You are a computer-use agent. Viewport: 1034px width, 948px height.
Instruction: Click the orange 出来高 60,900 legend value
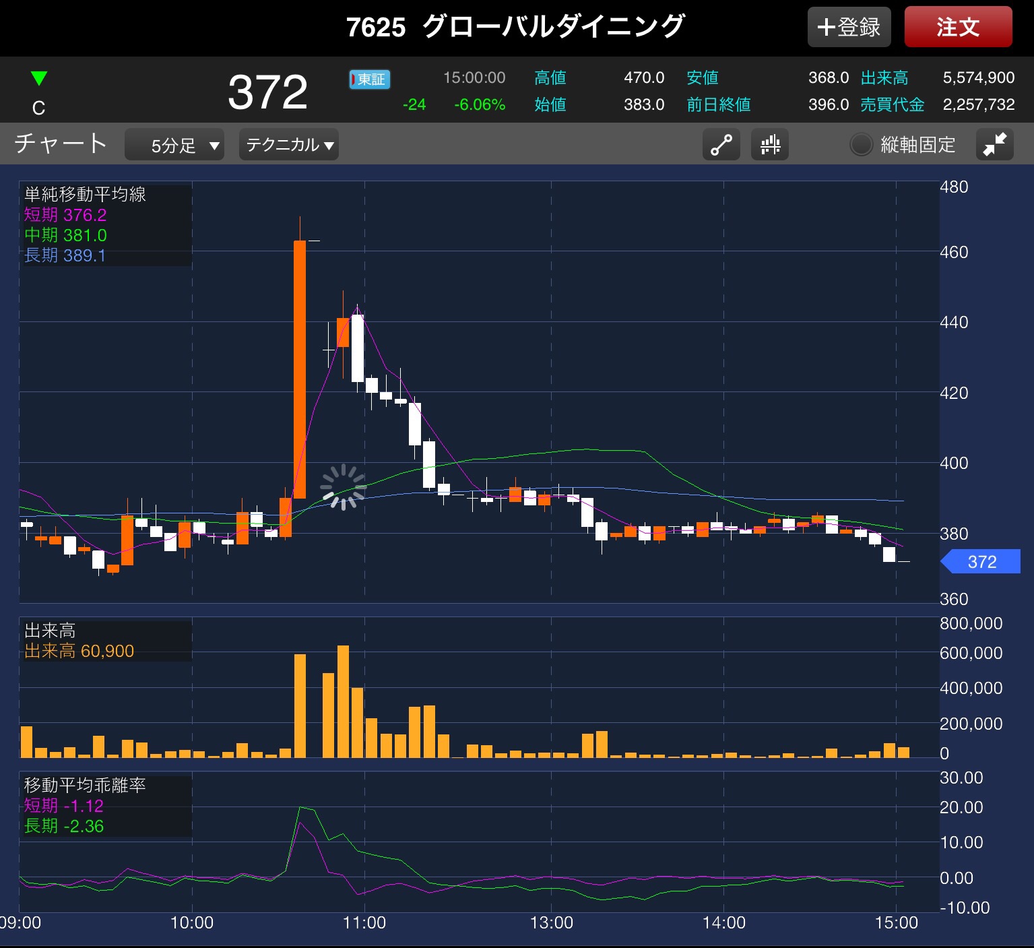pyautogui.click(x=79, y=651)
